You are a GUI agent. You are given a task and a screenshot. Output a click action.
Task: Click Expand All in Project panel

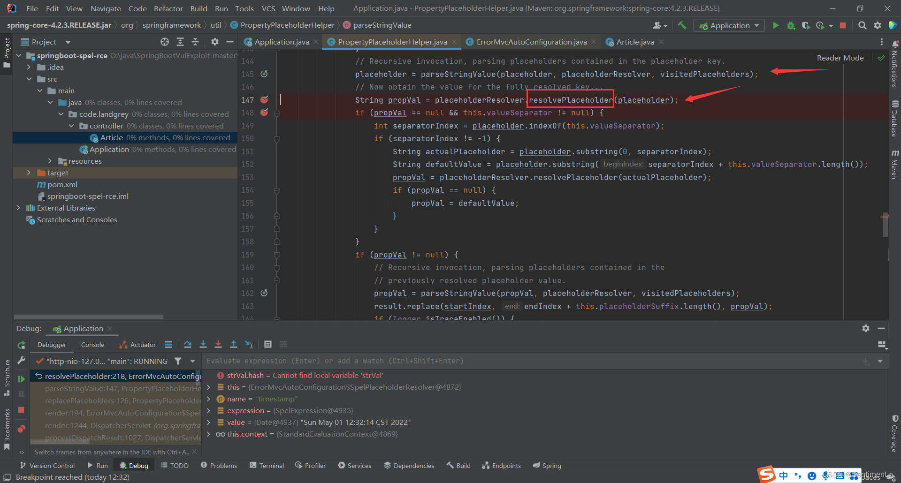pyautogui.click(x=180, y=42)
